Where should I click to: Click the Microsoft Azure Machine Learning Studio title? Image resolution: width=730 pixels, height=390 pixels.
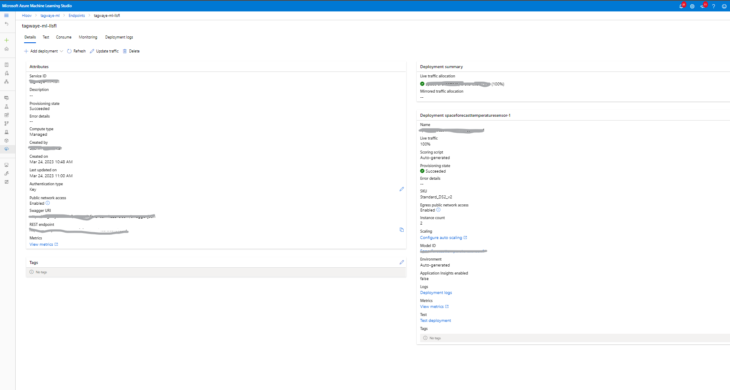pyautogui.click(x=37, y=6)
